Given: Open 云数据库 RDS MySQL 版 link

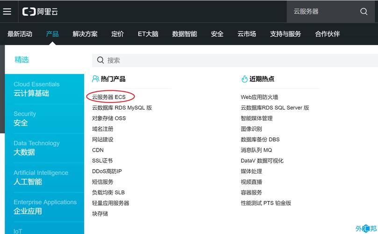Looking at the screenshot, I should [122, 108].
